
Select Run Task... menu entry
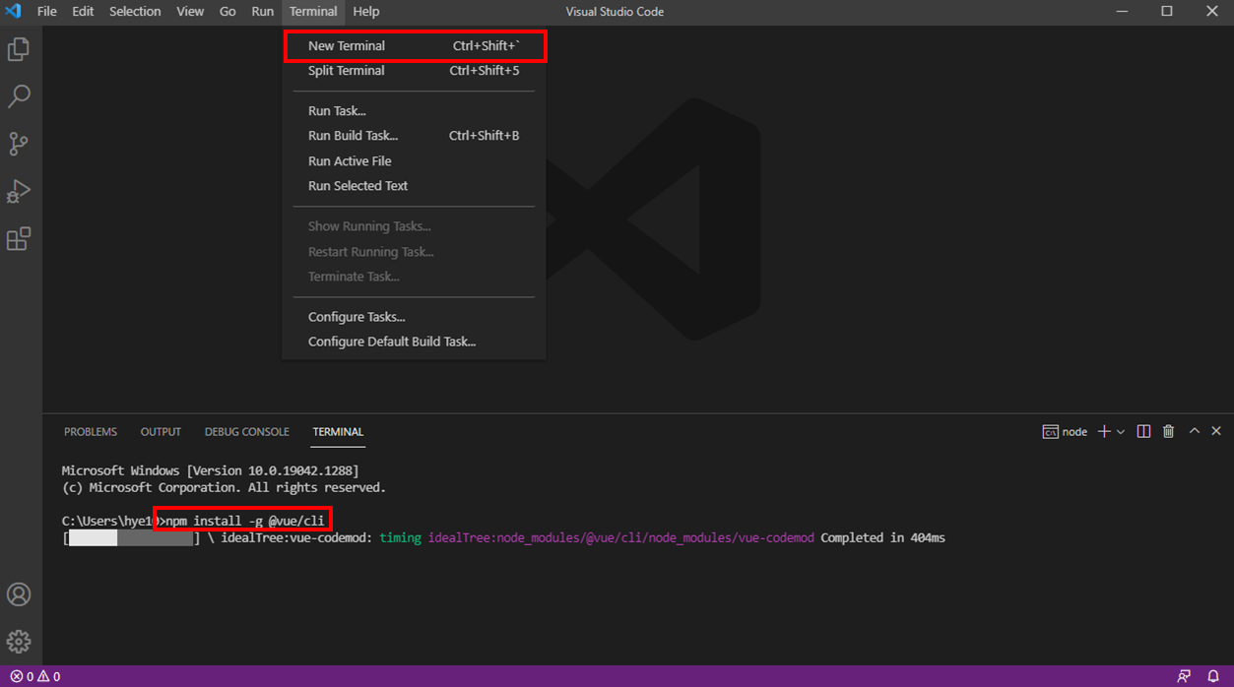[414, 111]
